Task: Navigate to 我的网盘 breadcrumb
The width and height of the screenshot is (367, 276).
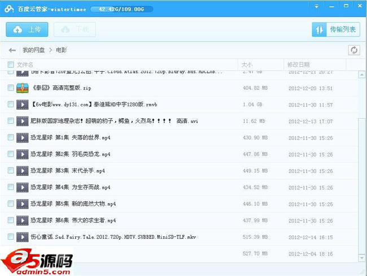Action: coord(33,50)
